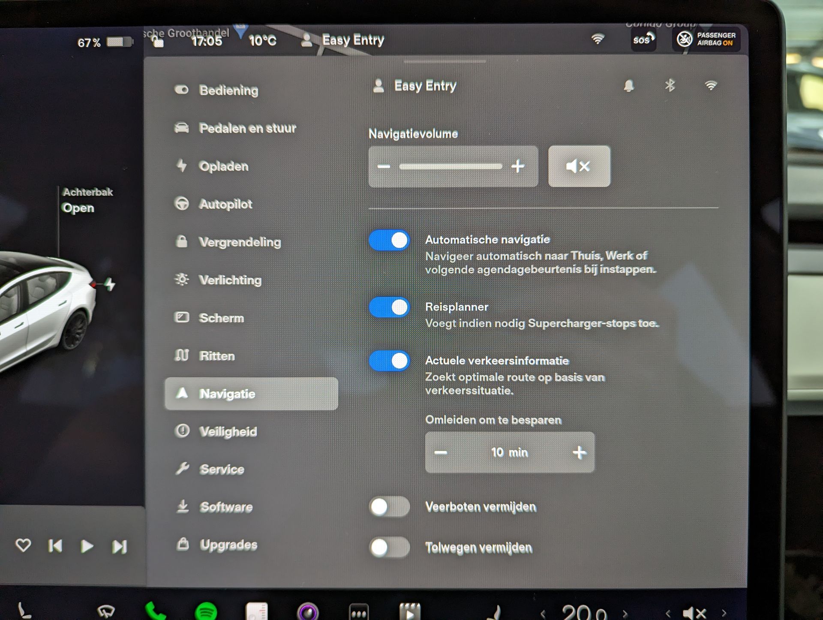Open the phone app icon

tap(155, 611)
